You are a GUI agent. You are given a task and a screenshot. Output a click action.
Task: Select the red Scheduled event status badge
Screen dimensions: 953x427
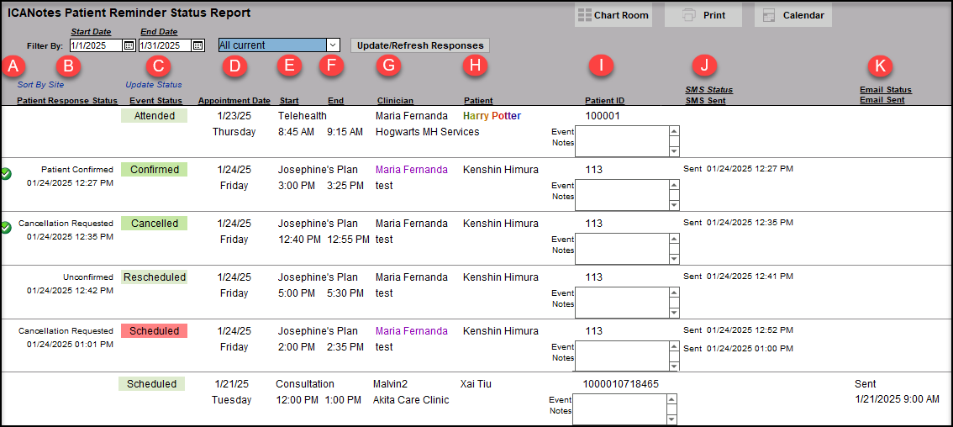[154, 331]
